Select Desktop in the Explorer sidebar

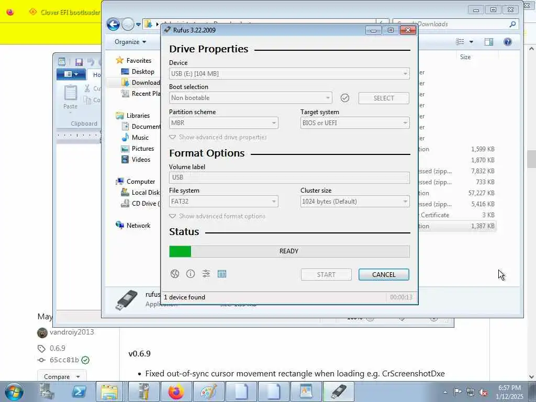point(138,71)
